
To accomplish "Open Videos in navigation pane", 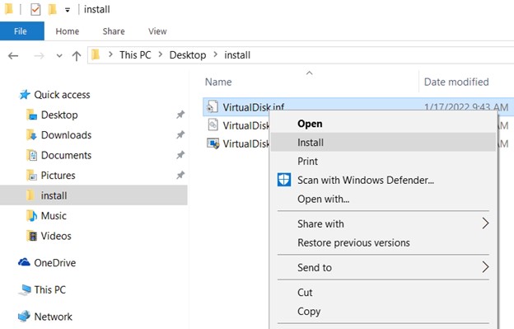I will pyautogui.click(x=56, y=236).
